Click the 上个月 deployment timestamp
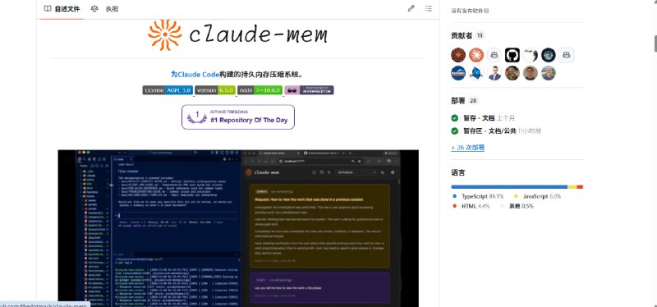The image size is (657, 307). [506, 118]
